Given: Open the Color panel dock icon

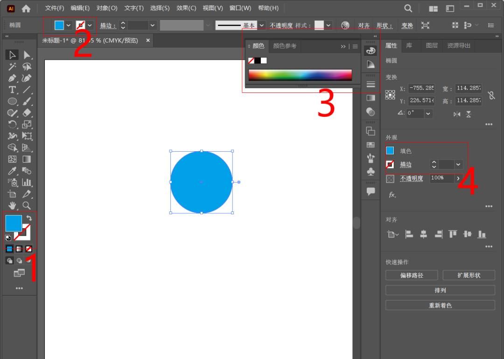Looking at the screenshot, I should click(371, 51).
